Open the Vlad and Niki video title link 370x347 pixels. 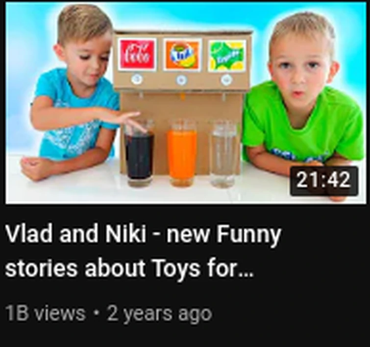click(143, 251)
